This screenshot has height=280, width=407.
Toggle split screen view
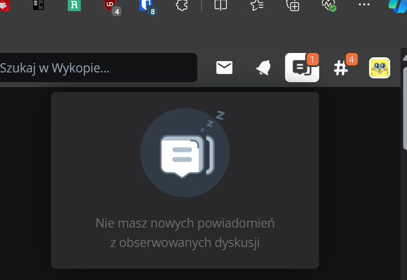(221, 5)
